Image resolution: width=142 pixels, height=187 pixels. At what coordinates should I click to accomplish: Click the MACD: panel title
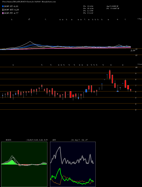[9, 140]
